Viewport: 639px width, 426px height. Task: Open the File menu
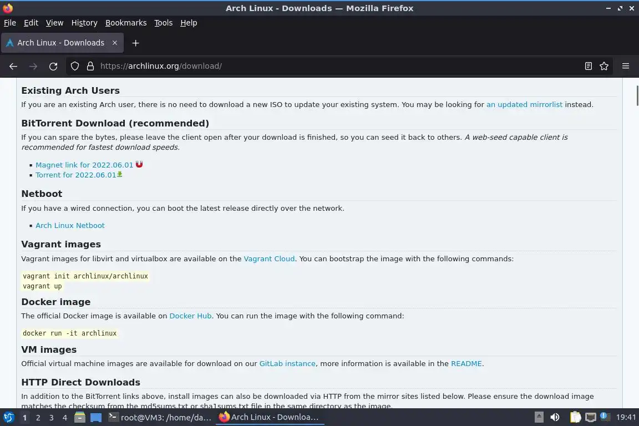pos(10,23)
